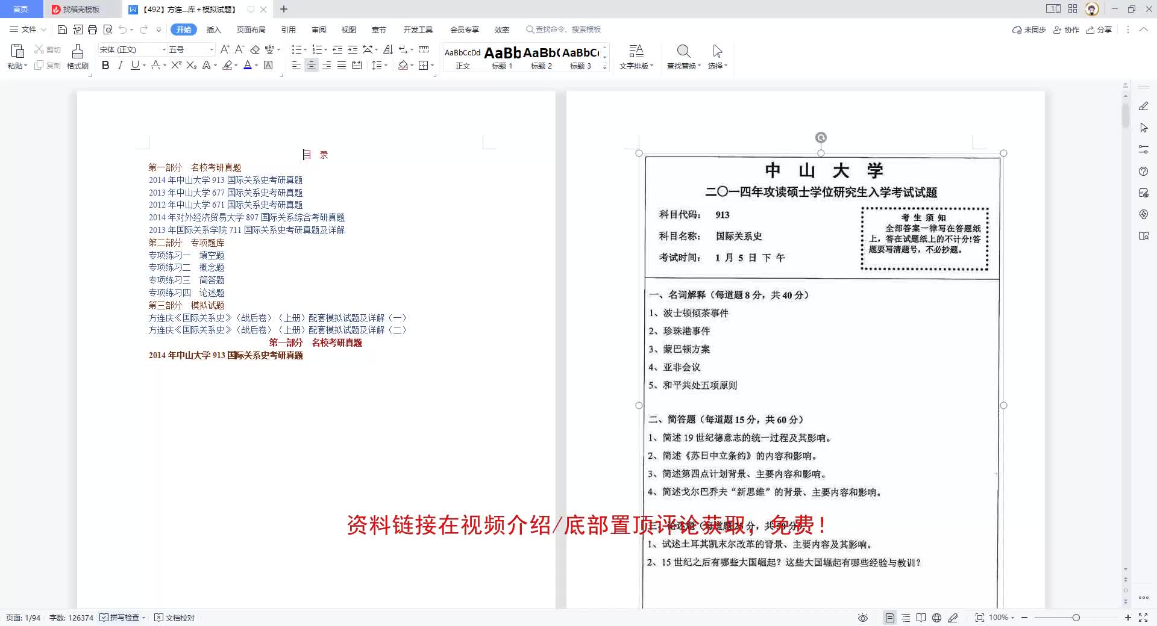
Task: Switch to the 页面布局 (Page Layout) tab
Action: 251,29
